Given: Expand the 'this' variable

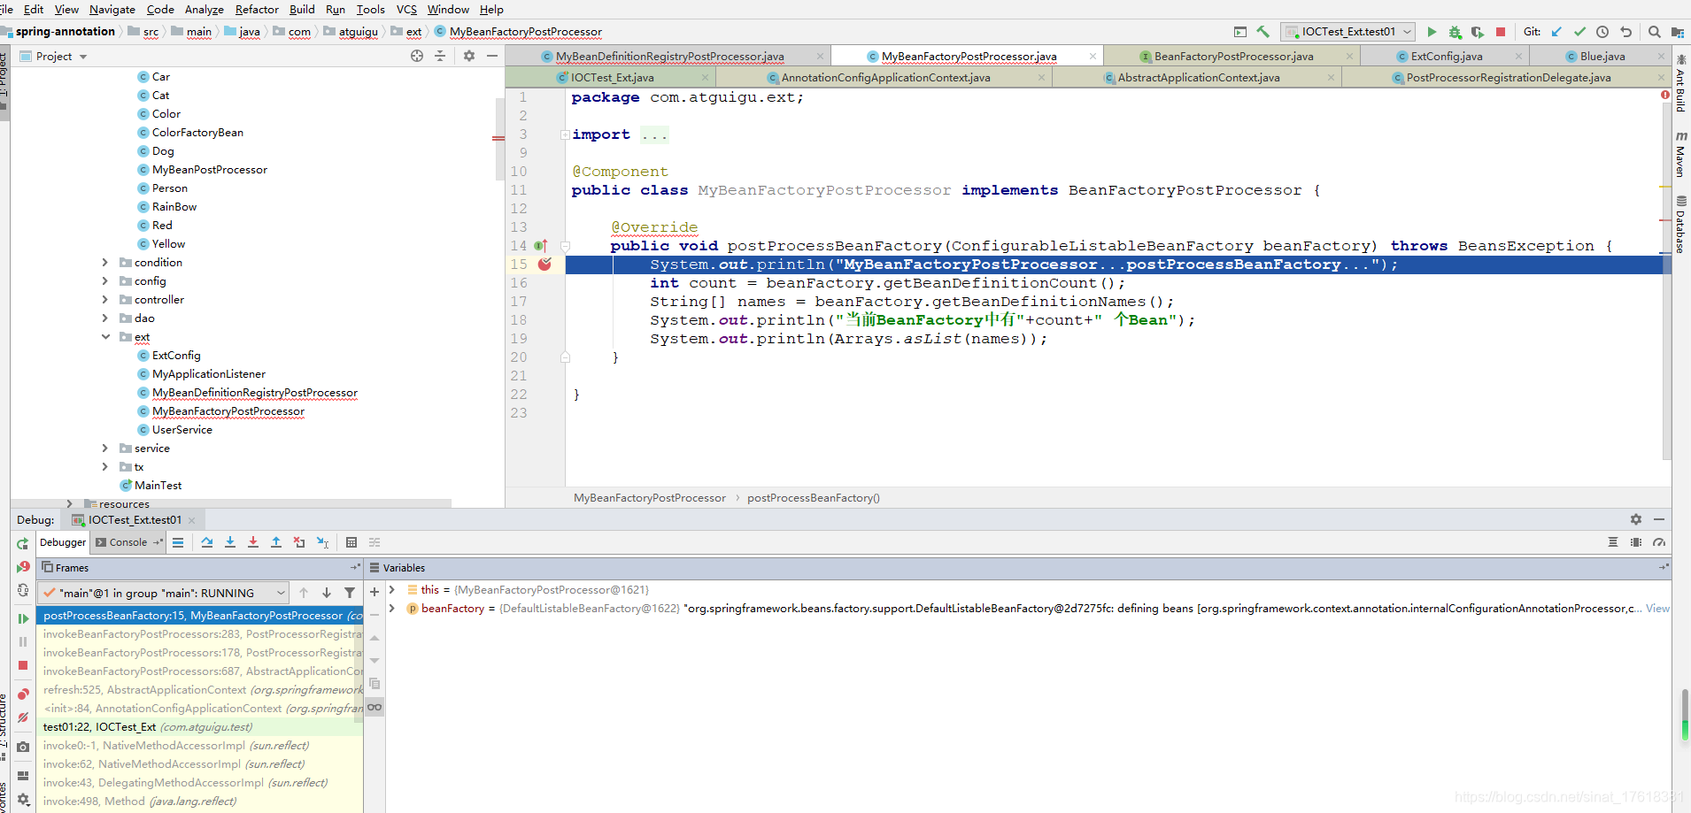Looking at the screenshot, I should tap(391, 590).
